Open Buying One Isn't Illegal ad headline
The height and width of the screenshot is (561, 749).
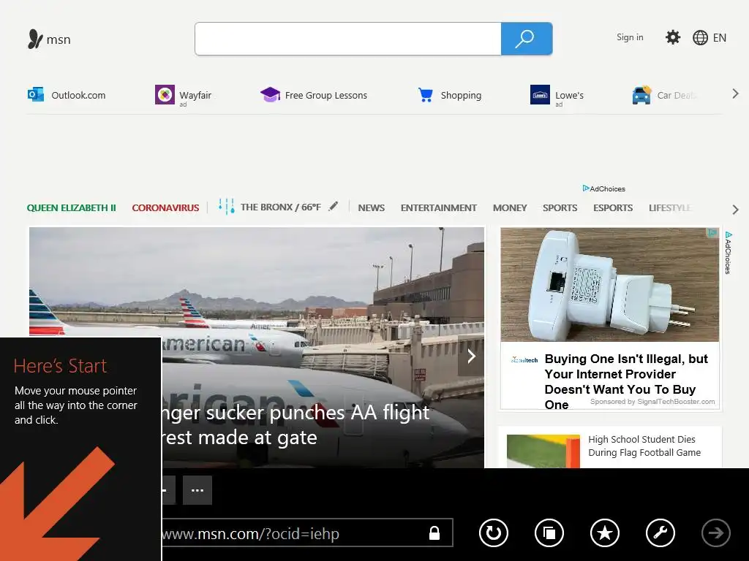pyautogui.click(x=626, y=381)
